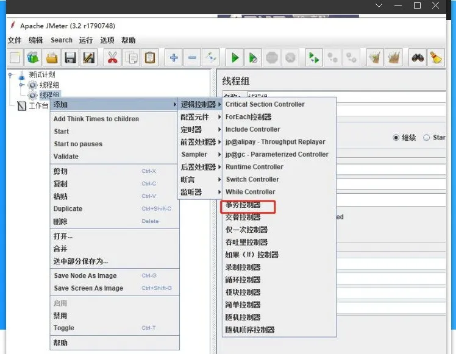Open the 编辑 menu
Viewport: 456px width, 354px height.
tap(36, 40)
